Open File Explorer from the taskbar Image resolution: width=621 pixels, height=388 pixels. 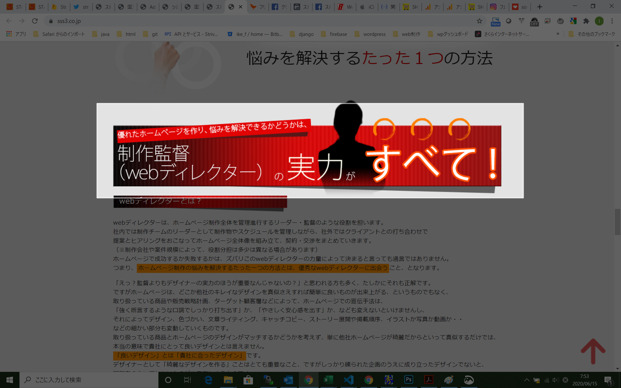coord(228,380)
